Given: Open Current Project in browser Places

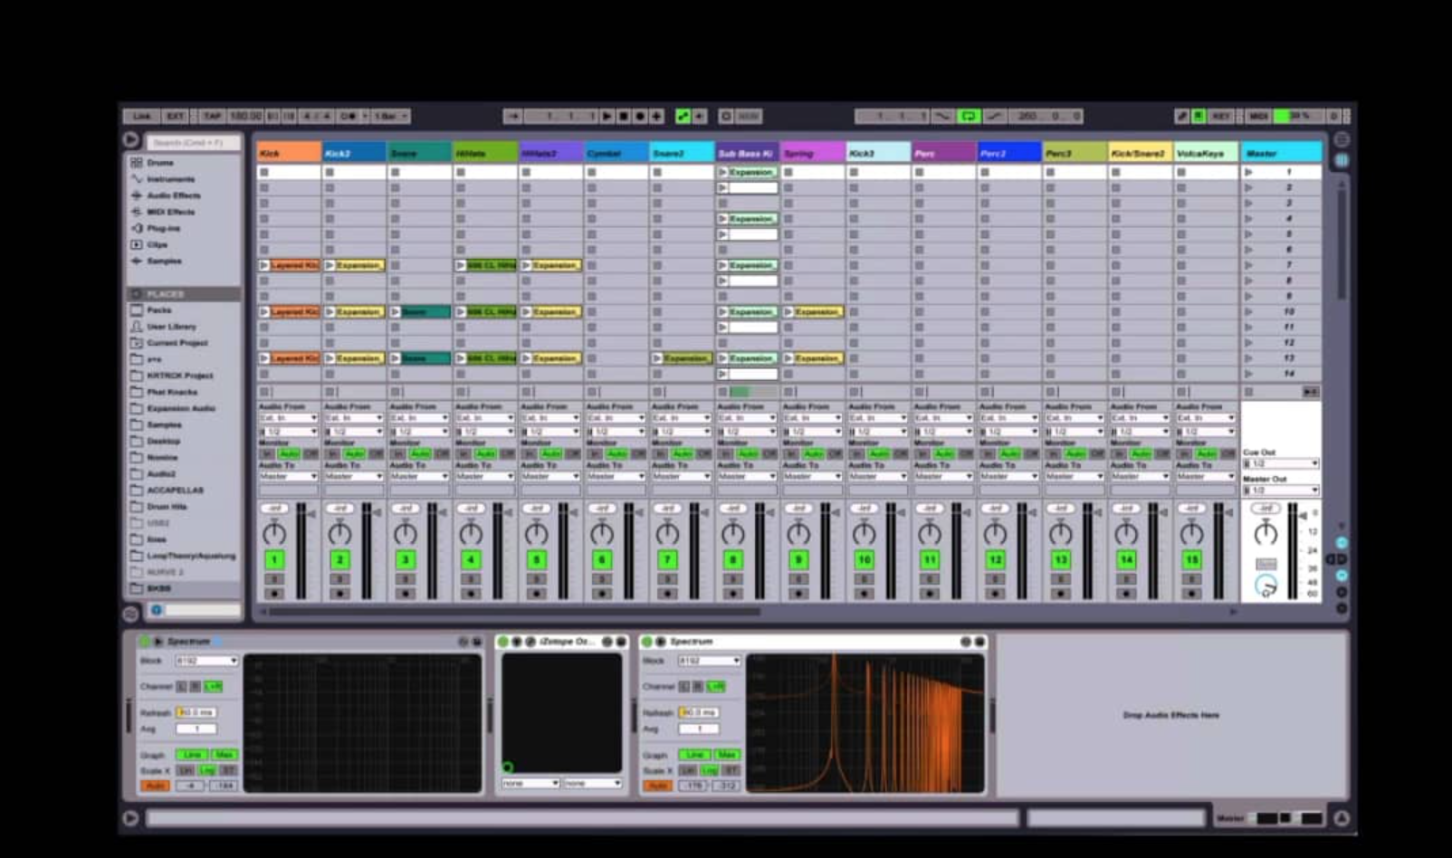Looking at the screenshot, I should click(177, 343).
